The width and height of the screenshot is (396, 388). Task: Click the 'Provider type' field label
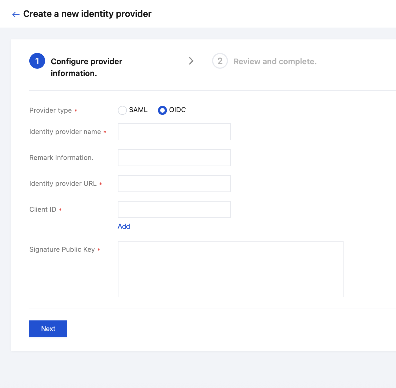point(51,110)
